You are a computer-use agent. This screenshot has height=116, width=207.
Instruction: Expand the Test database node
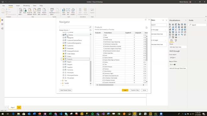pos(61,81)
